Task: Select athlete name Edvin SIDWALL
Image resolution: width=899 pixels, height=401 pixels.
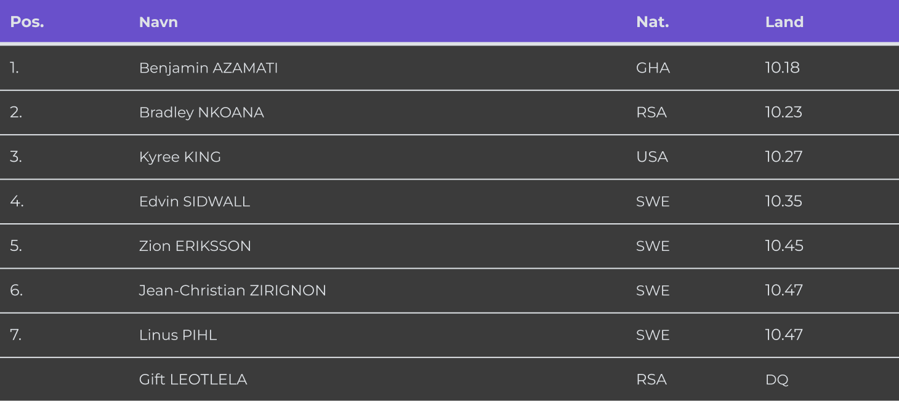Action: point(195,202)
